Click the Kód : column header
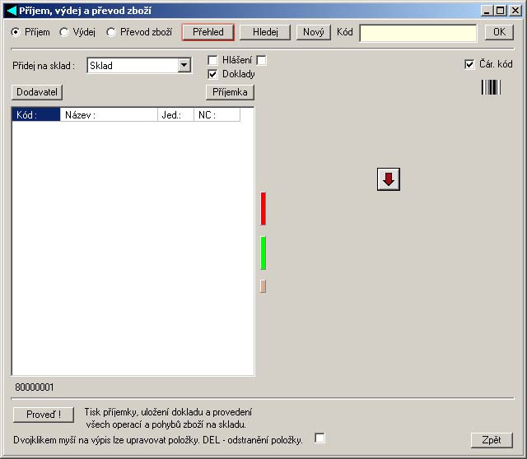This screenshot has height=459, width=527. (x=36, y=115)
